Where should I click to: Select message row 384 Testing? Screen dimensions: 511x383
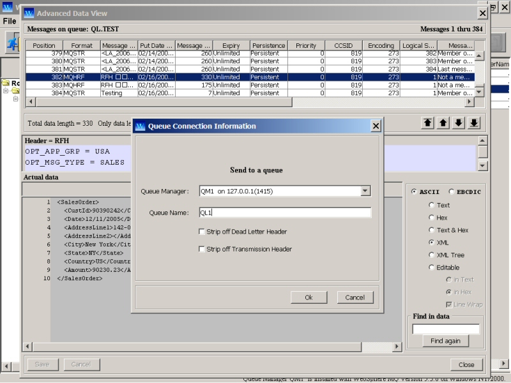250,93
